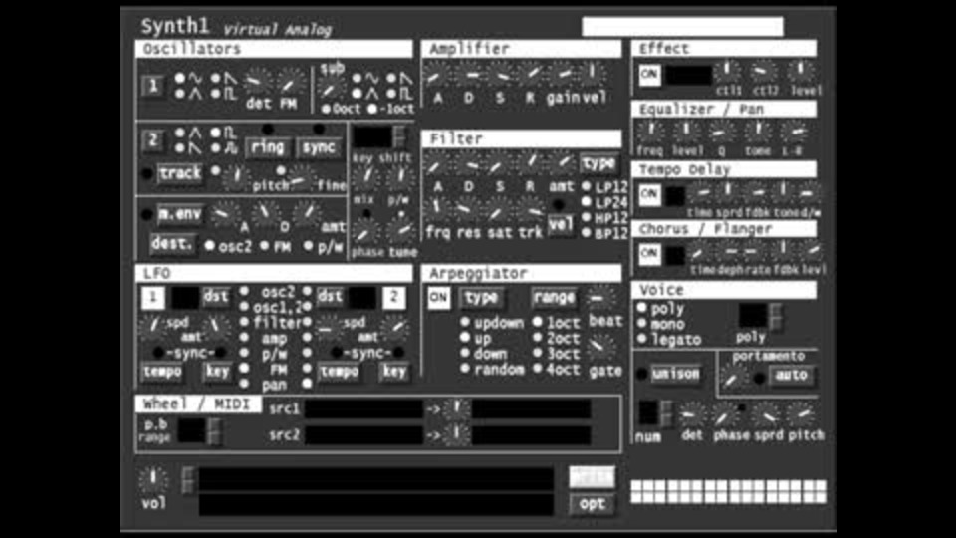Click the filter type button
Viewport: 956px width, 538px height.
pos(598,162)
